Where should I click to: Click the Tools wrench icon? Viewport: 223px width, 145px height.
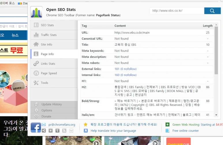36,83
